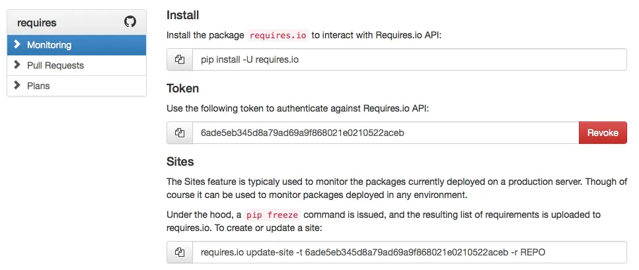
Task: Click the Sites section heading
Action: (180, 162)
